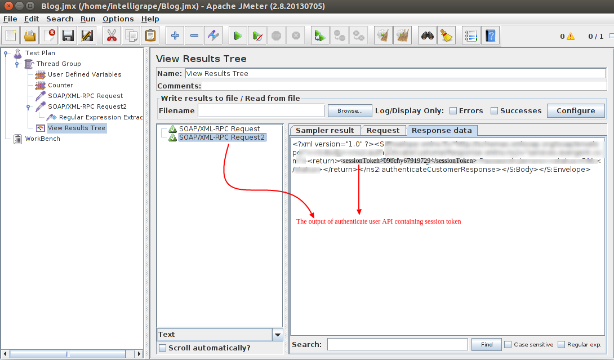The width and height of the screenshot is (614, 360).
Task: Collapse all with the minus icon
Action: tap(194, 35)
